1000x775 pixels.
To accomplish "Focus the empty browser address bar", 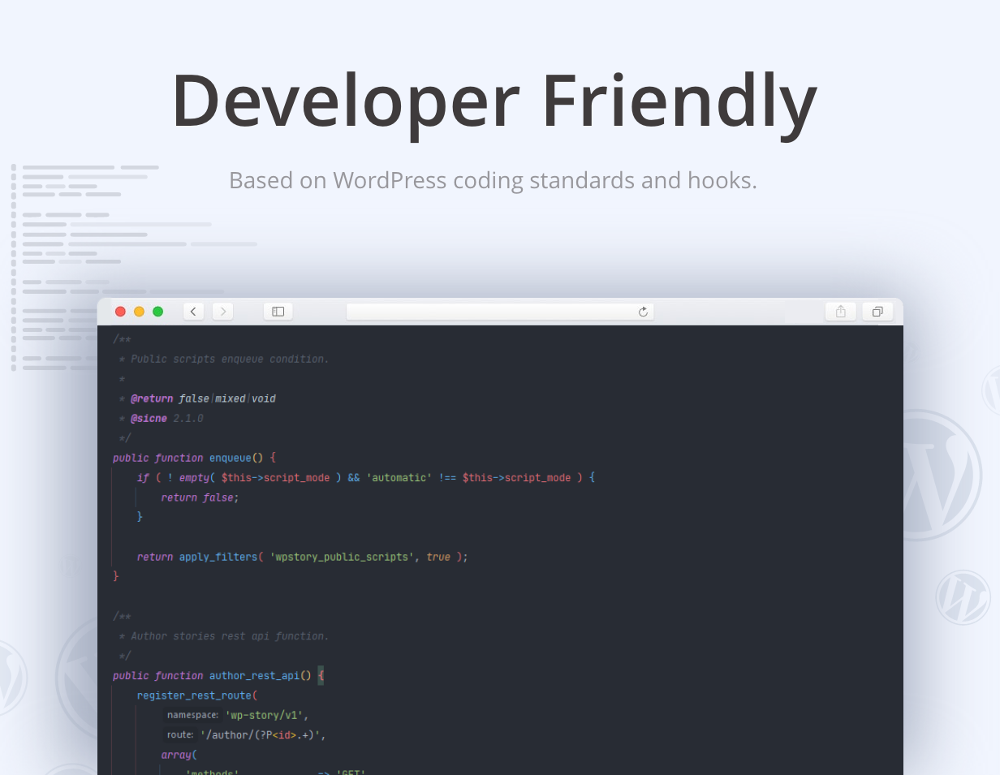I will tap(500, 312).
